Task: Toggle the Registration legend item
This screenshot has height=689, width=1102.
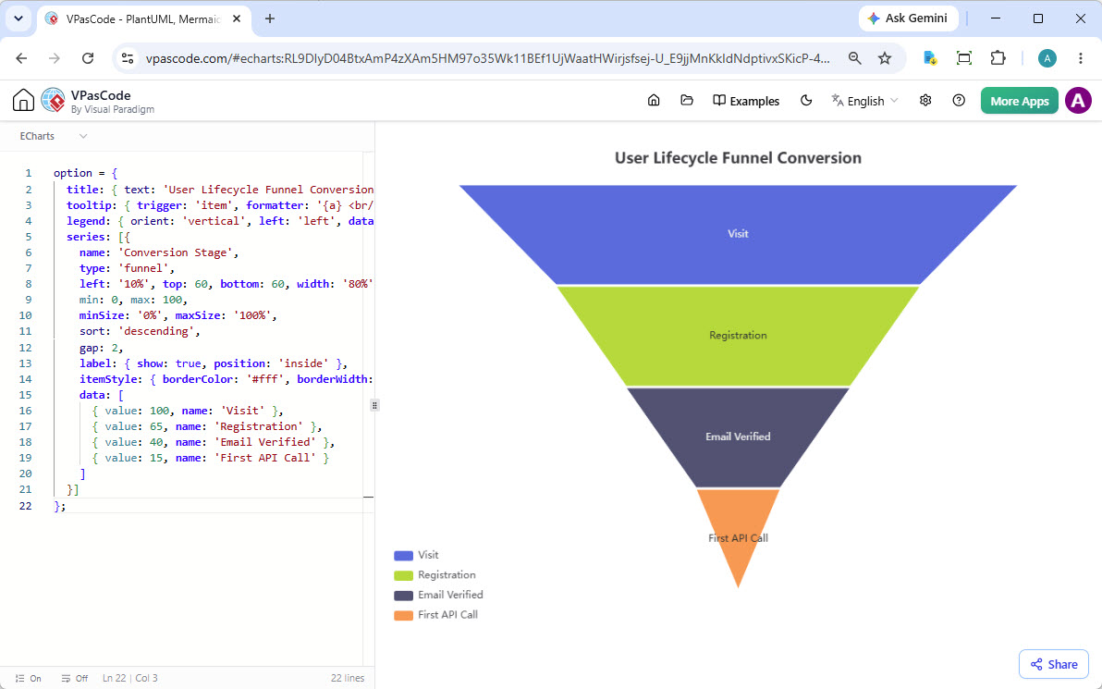Action: tap(435, 574)
